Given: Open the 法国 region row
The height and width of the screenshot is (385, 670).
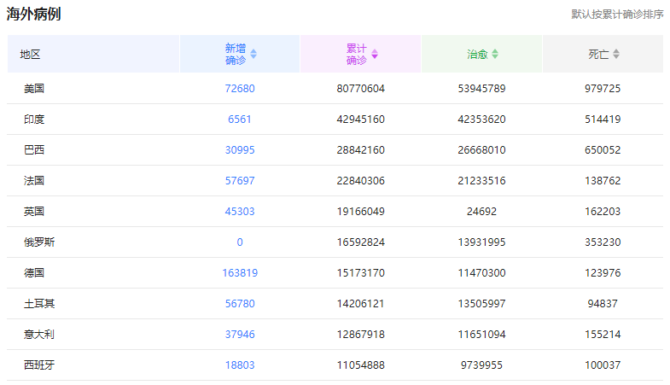Looking at the screenshot, I should (335, 181).
